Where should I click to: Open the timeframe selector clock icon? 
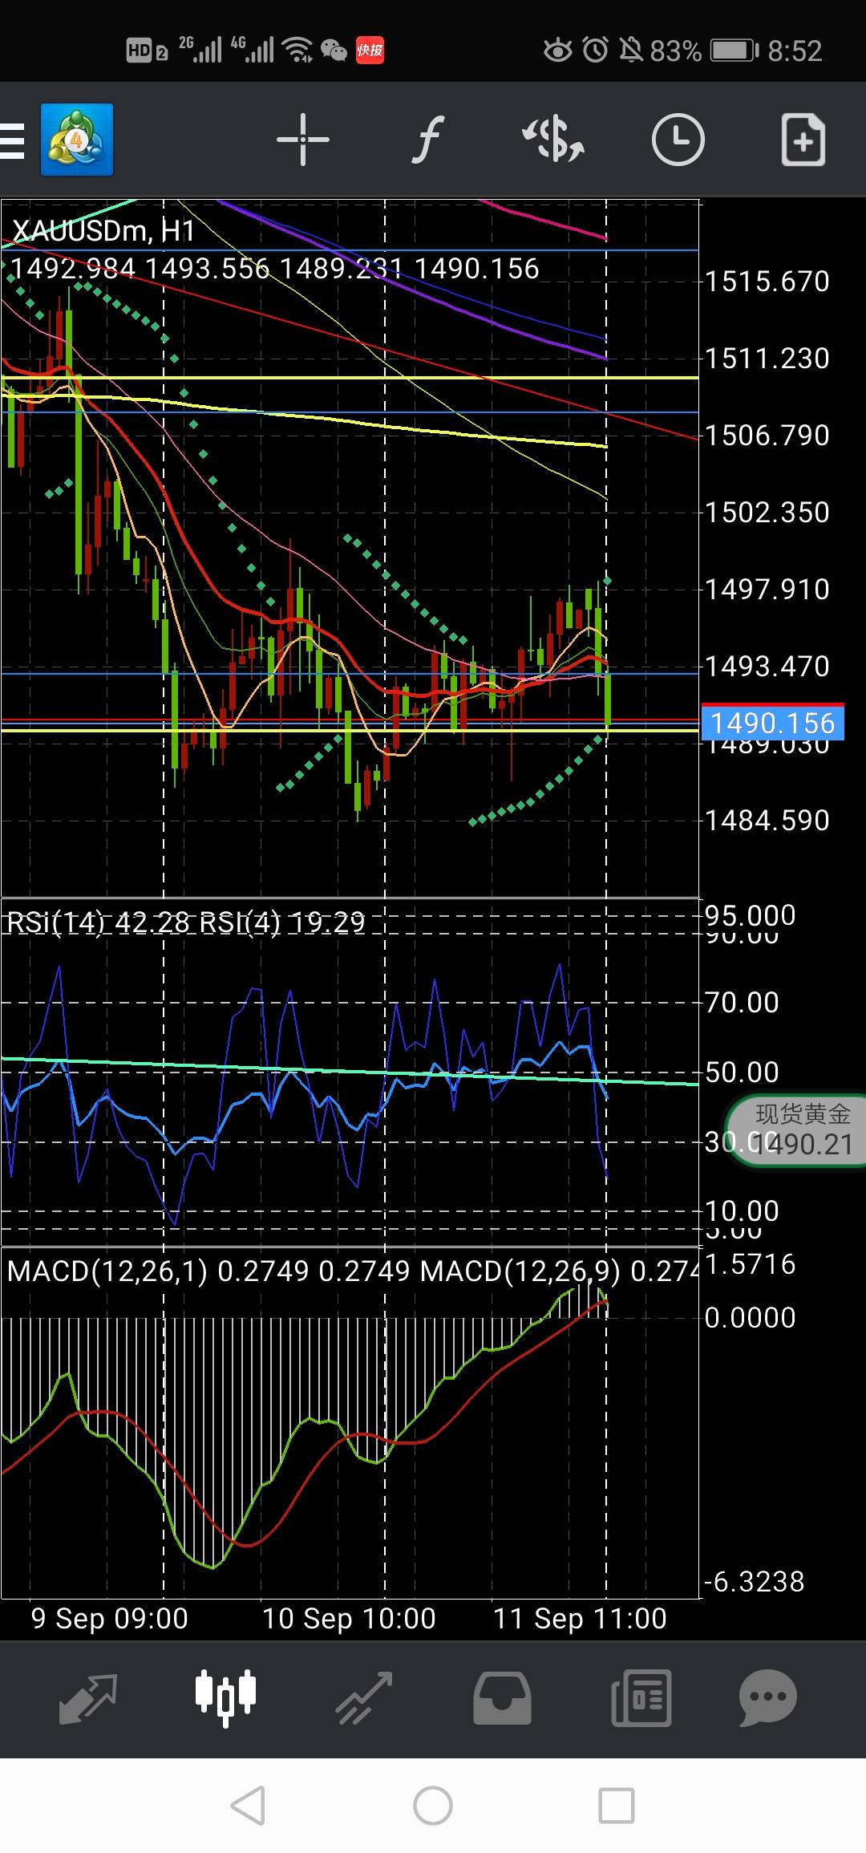click(678, 140)
